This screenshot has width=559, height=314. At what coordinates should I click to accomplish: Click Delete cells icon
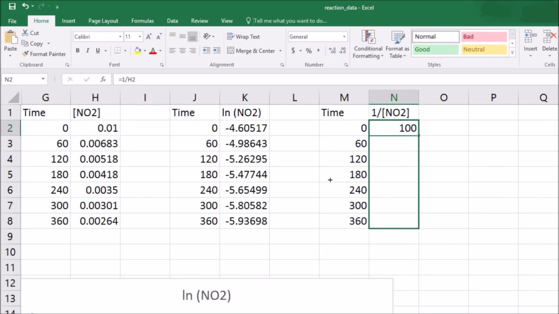pyautogui.click(x=549, y=37)
